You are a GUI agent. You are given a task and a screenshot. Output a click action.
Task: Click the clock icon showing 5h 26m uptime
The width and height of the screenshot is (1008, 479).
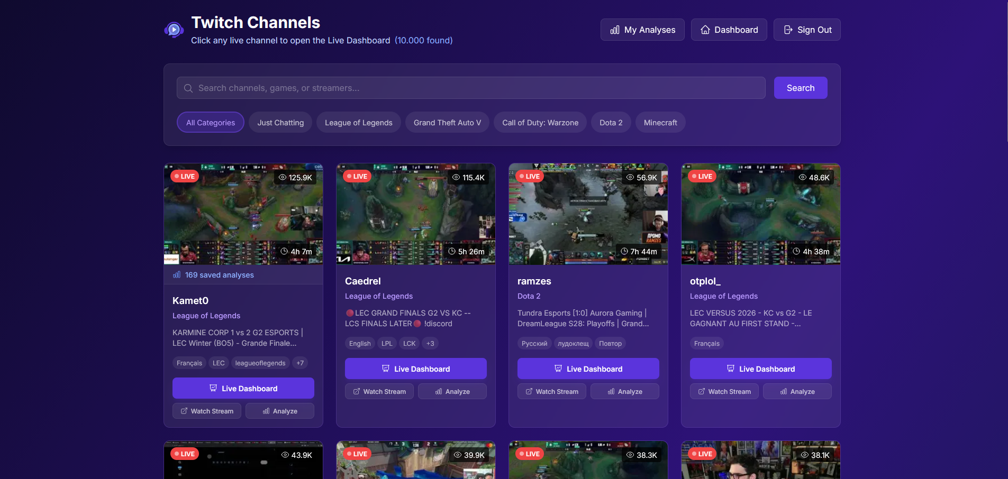pos(452,252)
